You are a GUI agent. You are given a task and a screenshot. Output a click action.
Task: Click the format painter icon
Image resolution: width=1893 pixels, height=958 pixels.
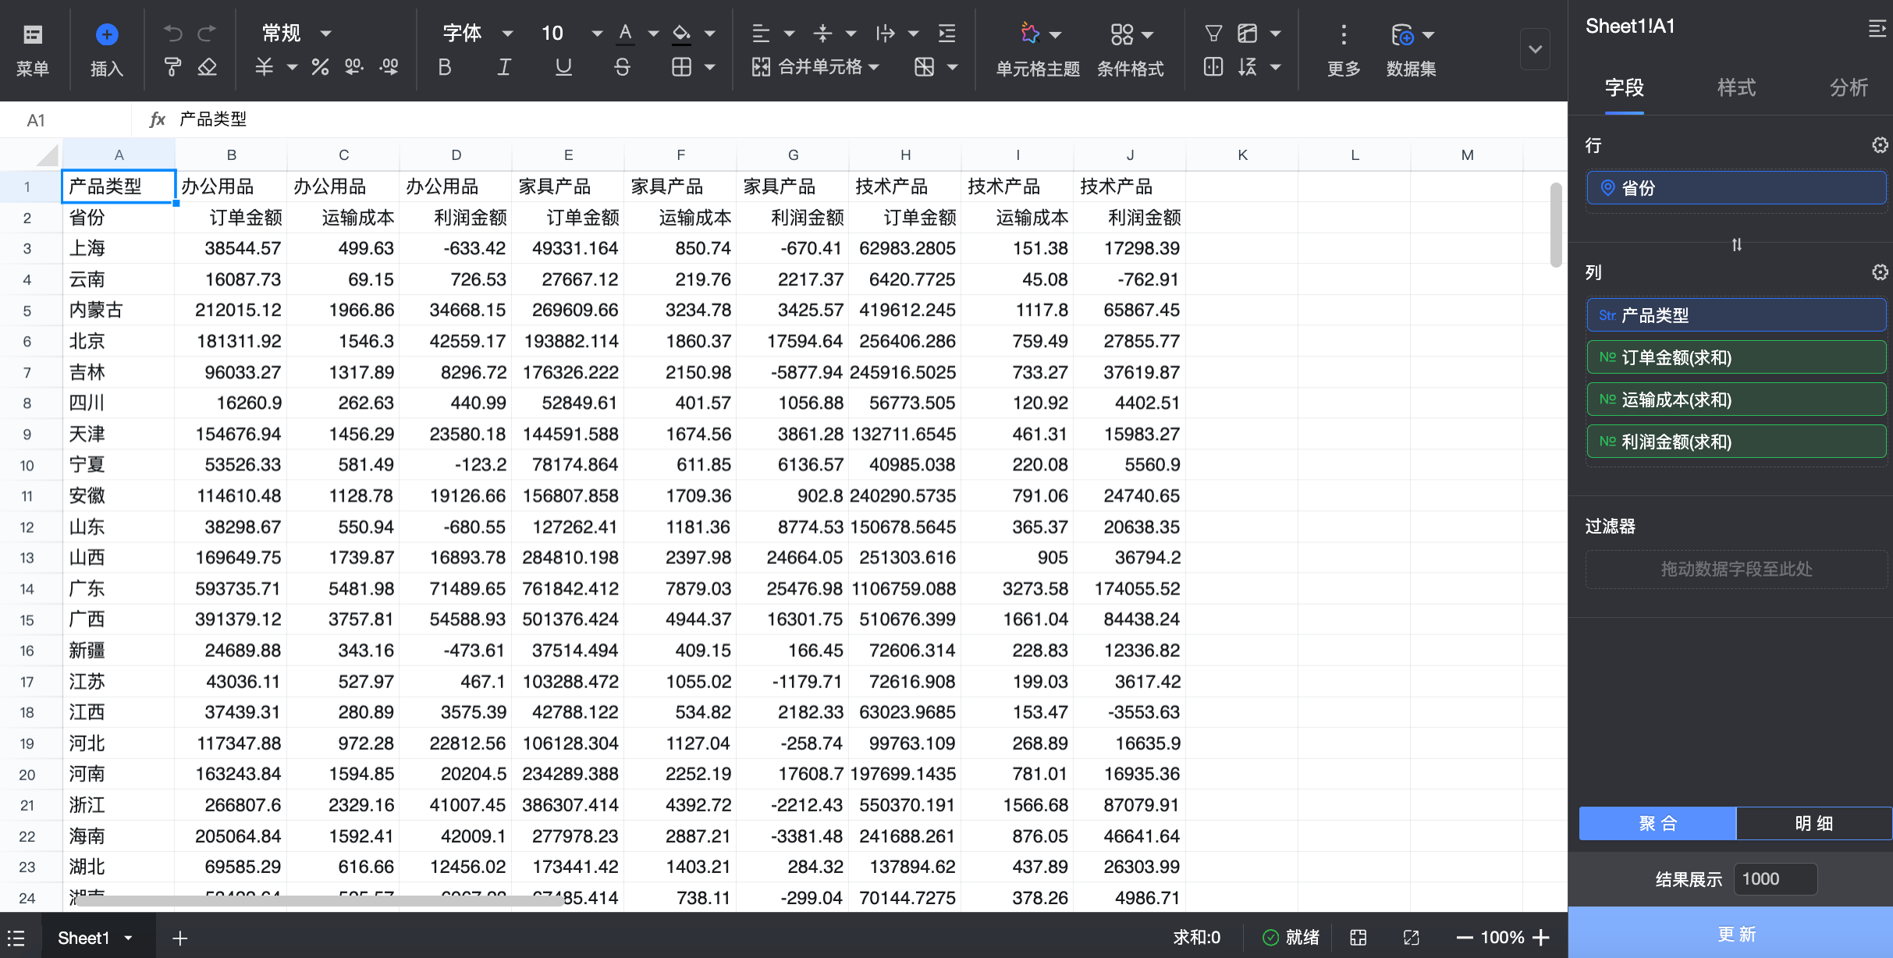point(172,68)
